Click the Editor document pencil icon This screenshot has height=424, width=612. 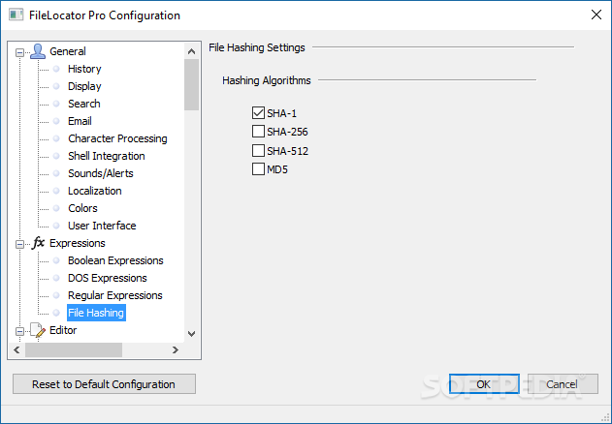(x=38, y=330)
